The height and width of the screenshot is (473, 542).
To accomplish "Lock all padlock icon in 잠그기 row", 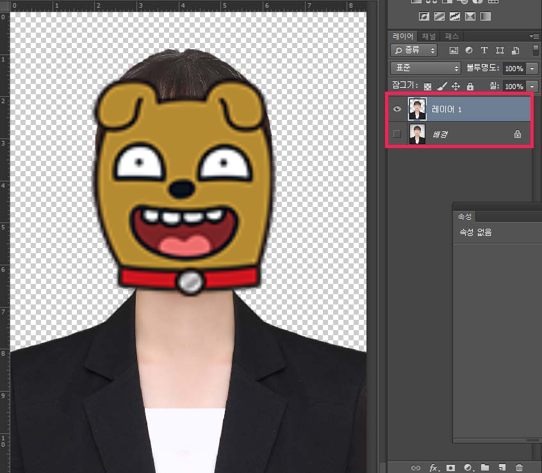I will point(470,86).
